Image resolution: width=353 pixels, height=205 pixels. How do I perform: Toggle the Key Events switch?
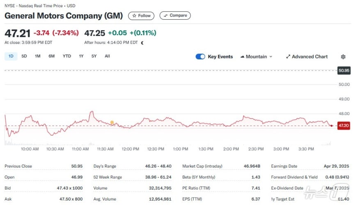[200, 56]
